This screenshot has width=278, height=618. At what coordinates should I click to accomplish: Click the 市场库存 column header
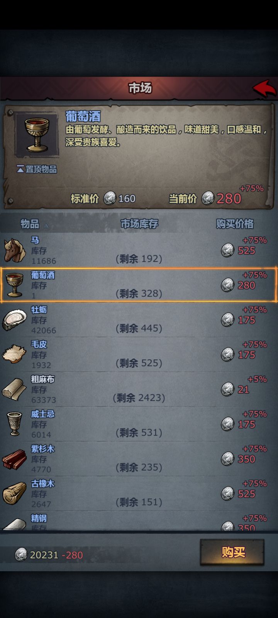coord(139,224)
